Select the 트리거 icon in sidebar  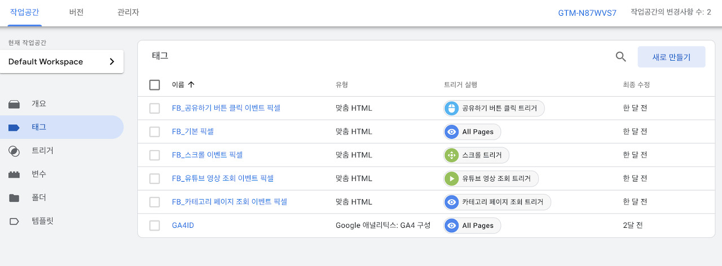[14, 151]
